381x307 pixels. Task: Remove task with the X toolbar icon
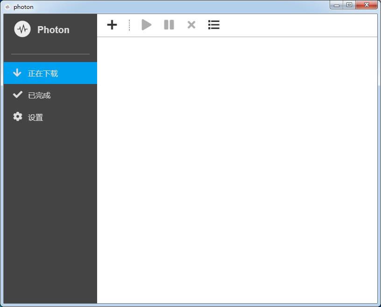(191, 25)
